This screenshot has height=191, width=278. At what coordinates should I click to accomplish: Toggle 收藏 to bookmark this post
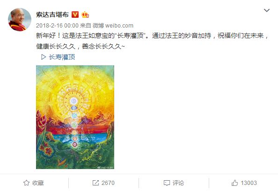(34, 183)
